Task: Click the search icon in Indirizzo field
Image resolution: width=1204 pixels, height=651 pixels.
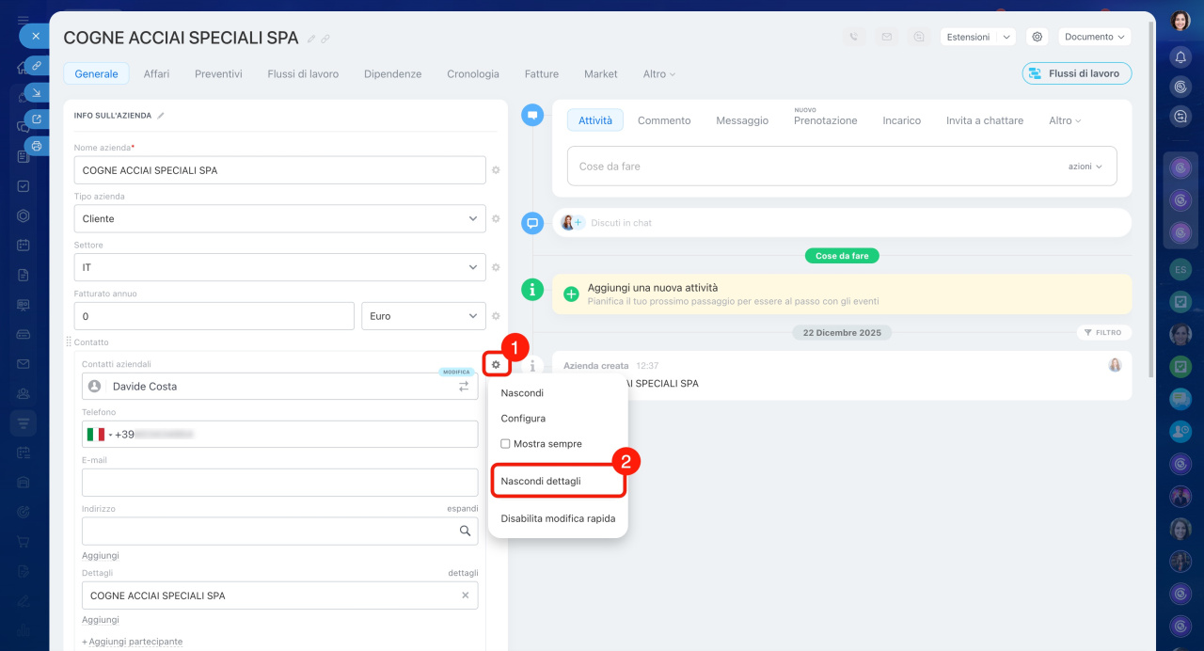Action: coord(465,531)
